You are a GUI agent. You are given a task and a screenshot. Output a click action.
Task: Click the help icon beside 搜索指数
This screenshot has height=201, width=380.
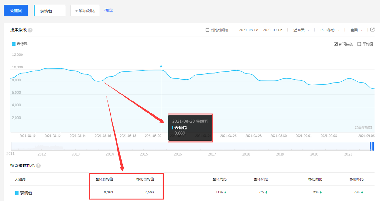(x=30, y=29)
